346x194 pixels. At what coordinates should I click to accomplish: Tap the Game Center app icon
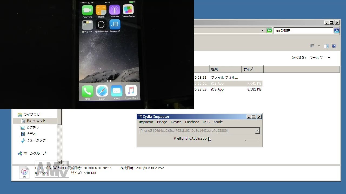128,9
